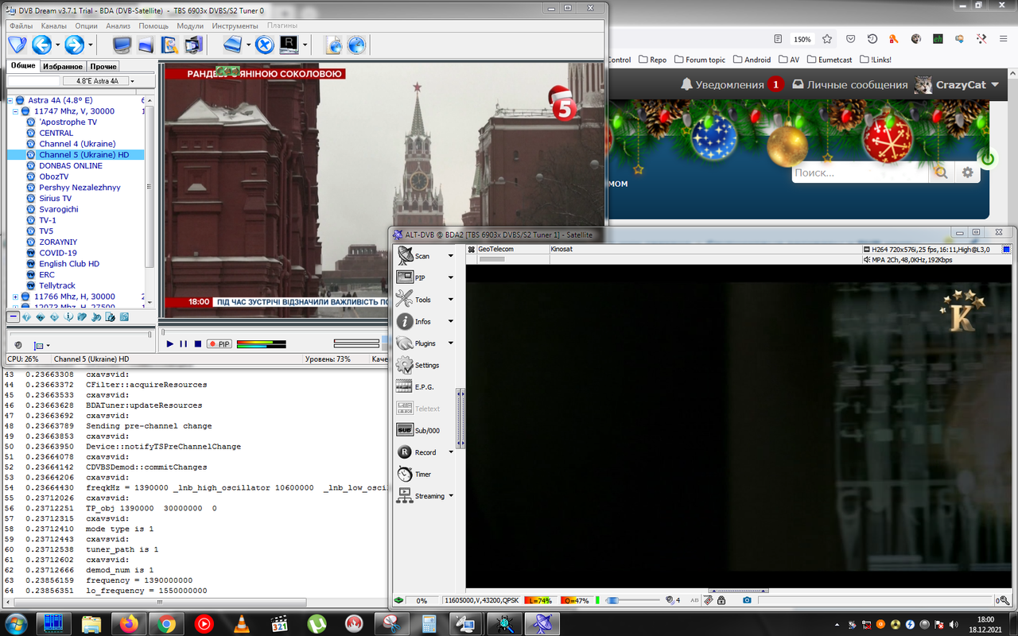Screen dimensions: 1018x636
Task: Open the Инструменты menu in DVB Dream
Action: coord(235,26)
